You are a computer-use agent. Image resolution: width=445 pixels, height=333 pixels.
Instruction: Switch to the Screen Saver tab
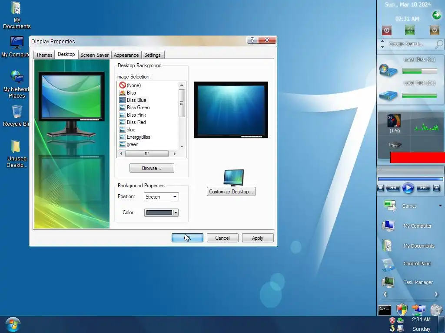pyautogui.click(x=94, y=55)
